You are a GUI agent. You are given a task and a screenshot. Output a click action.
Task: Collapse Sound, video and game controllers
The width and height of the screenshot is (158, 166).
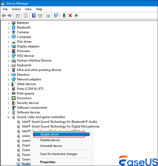click(8, 117)
